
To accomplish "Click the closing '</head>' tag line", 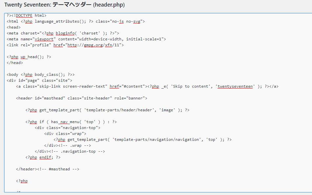I will point(15,63).
